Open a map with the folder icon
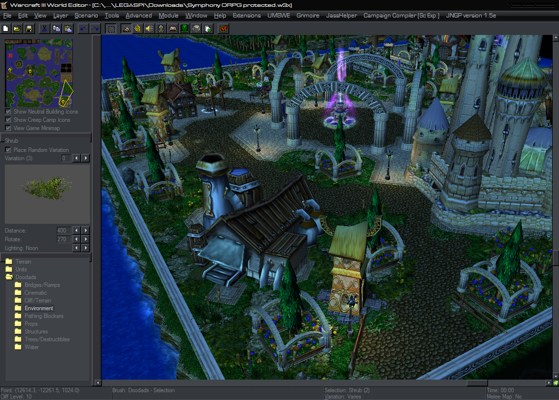The image size is (559, 400). coord(17,29)
